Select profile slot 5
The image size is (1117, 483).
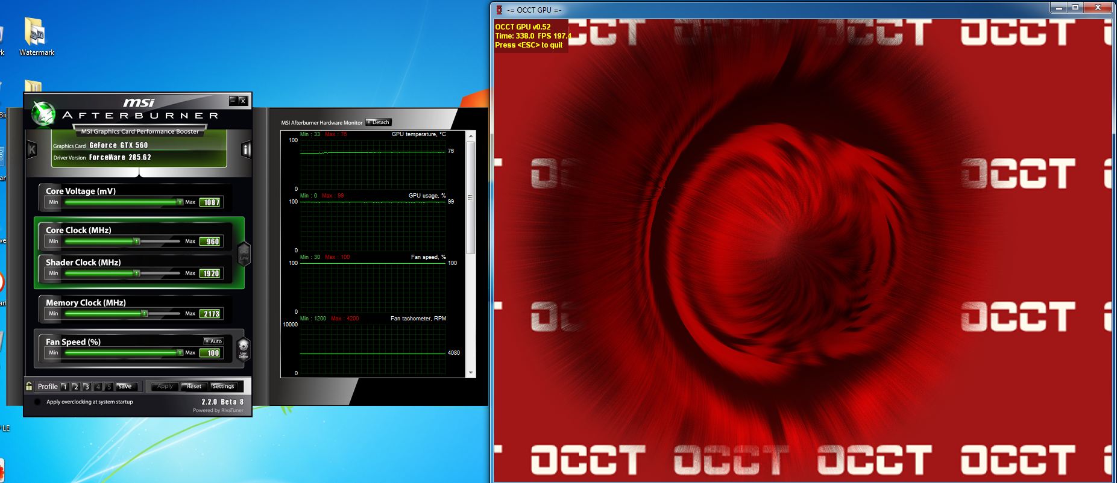pos(109,387)
